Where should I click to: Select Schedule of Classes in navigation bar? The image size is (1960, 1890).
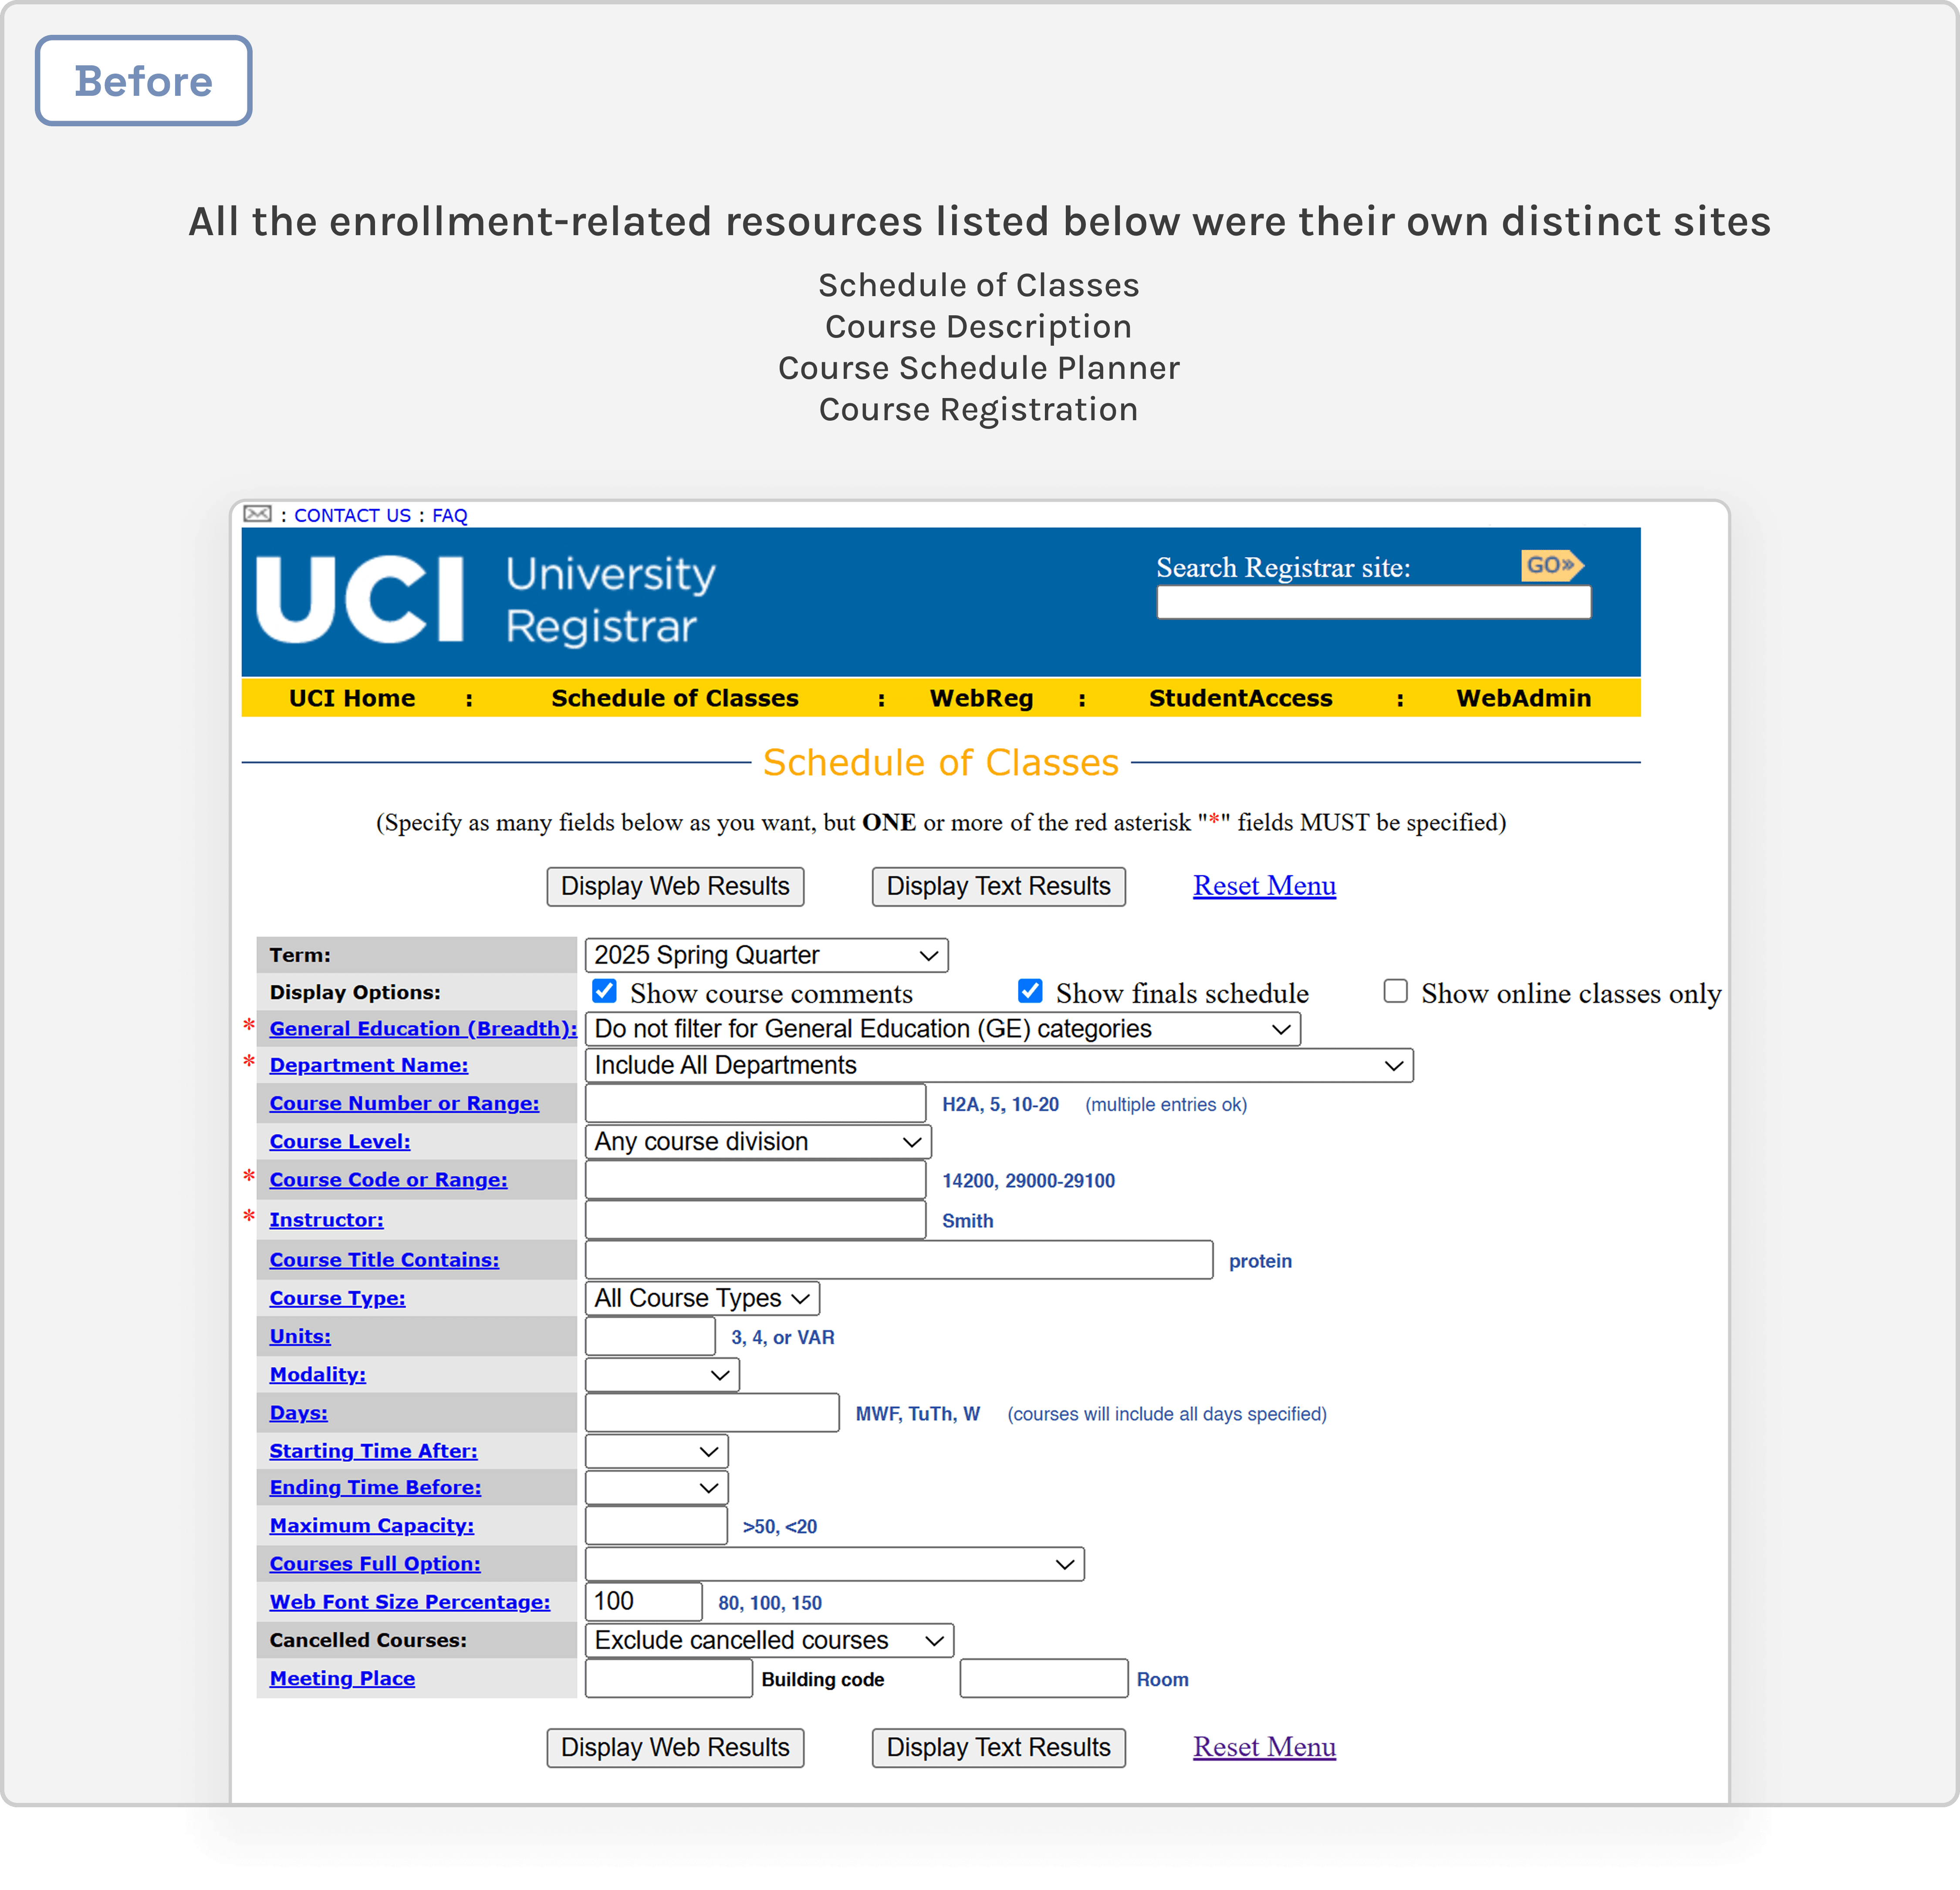click(x=675, y=698)
